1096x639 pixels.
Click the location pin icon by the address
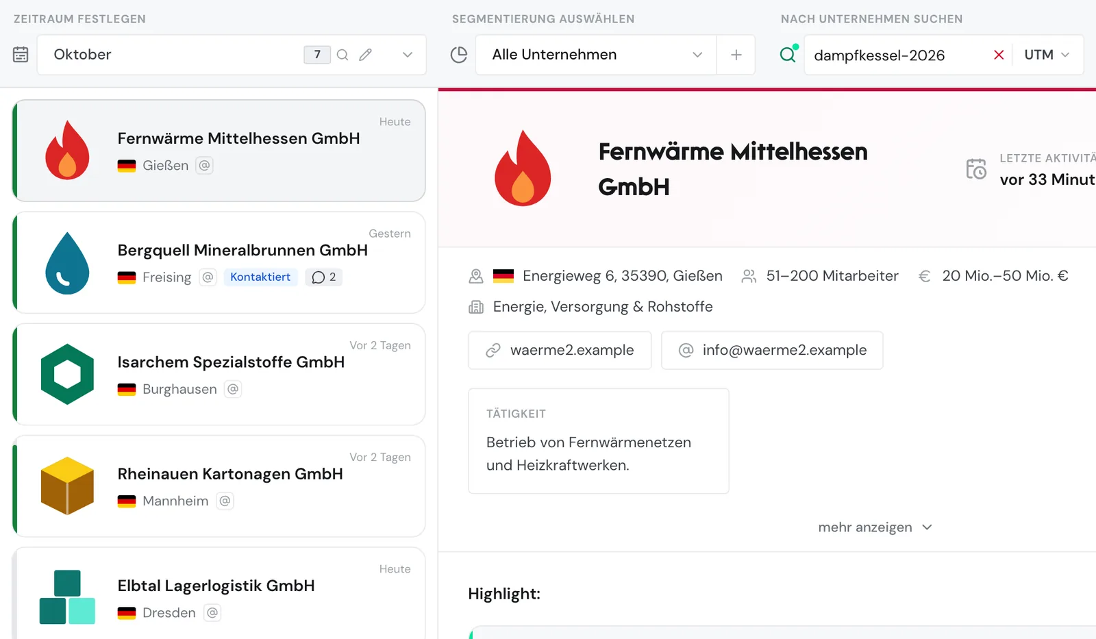(476, 276)
